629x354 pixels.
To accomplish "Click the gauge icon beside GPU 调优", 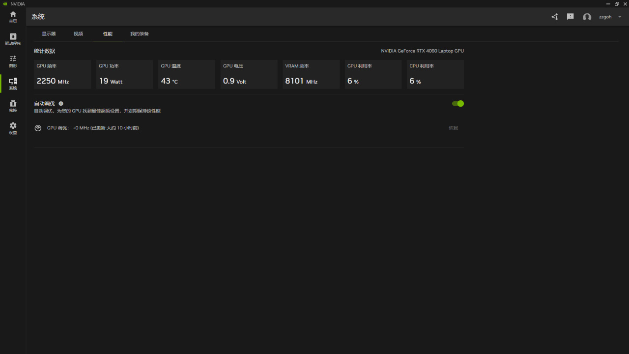I will click(38, 128).
